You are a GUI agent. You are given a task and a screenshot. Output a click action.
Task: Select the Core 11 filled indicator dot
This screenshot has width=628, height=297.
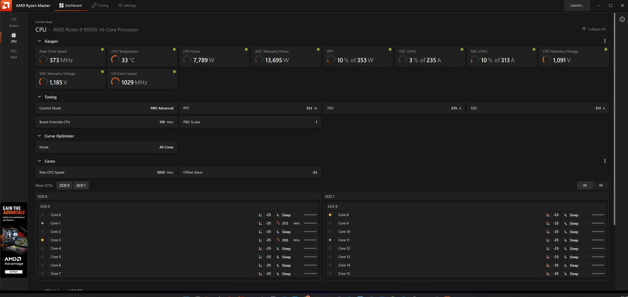point(330,240)
